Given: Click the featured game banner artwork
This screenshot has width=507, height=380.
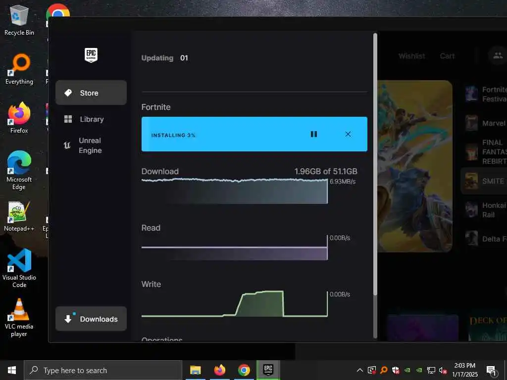Looking at the screenshot, I should click(x=415, y=166).
